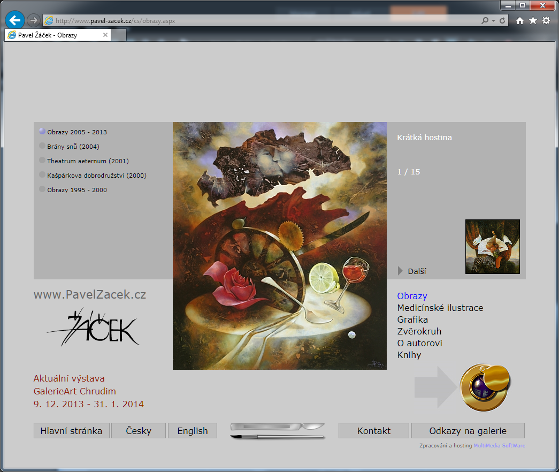Click the Další next triangle arrow
The height and width of the screenshot is (472, 559).
point(400,271)
